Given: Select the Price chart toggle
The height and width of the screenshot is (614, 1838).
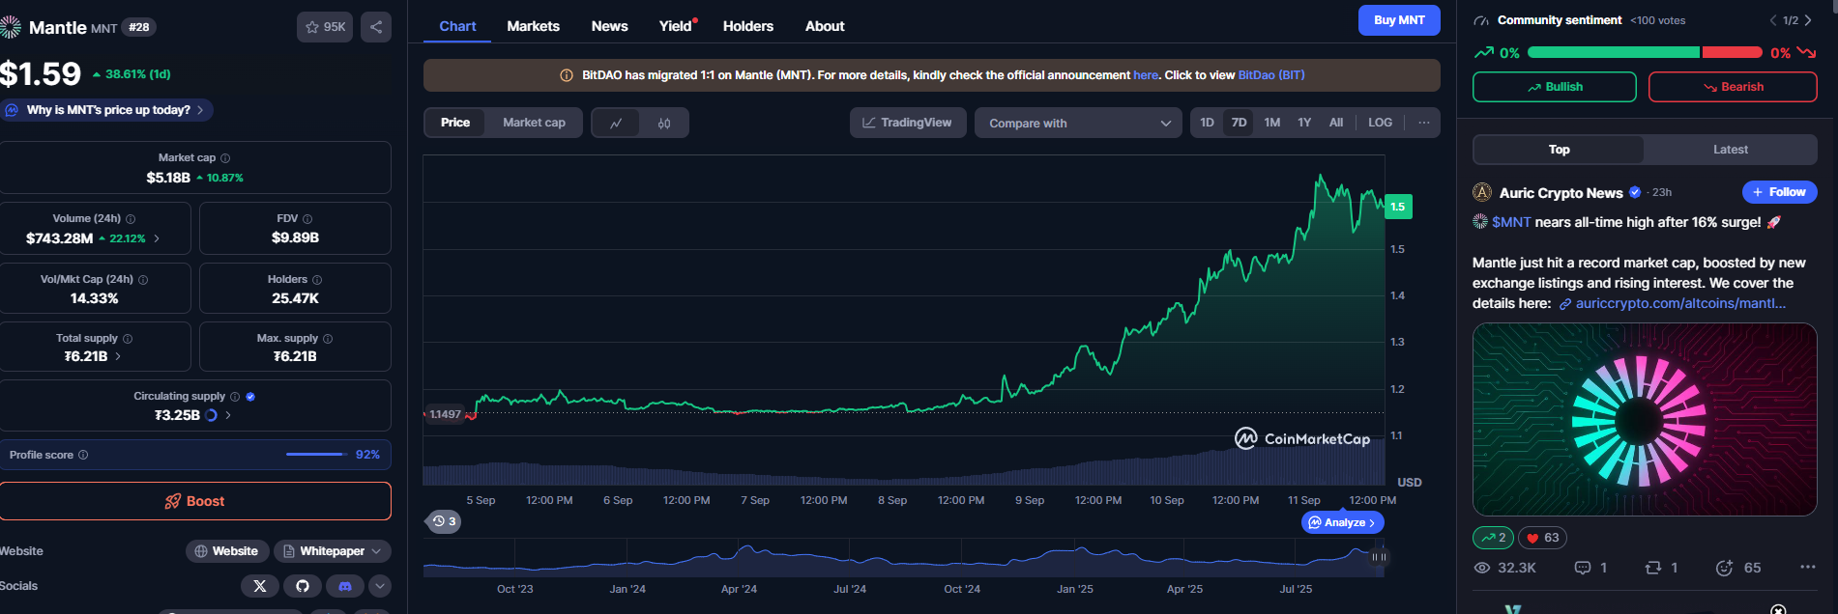Looking at the screenshot, I should click(455, 123).
